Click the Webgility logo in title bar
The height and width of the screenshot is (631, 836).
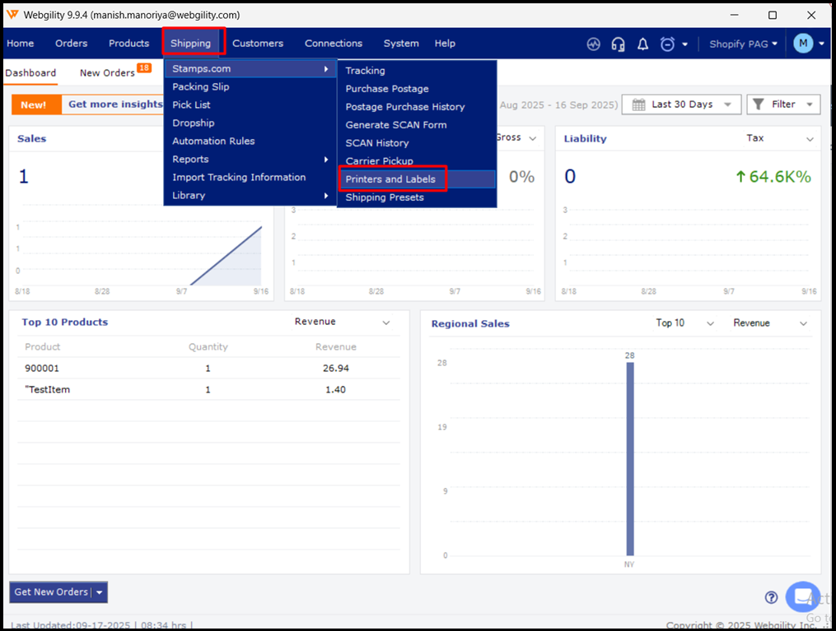coord(12,15)
